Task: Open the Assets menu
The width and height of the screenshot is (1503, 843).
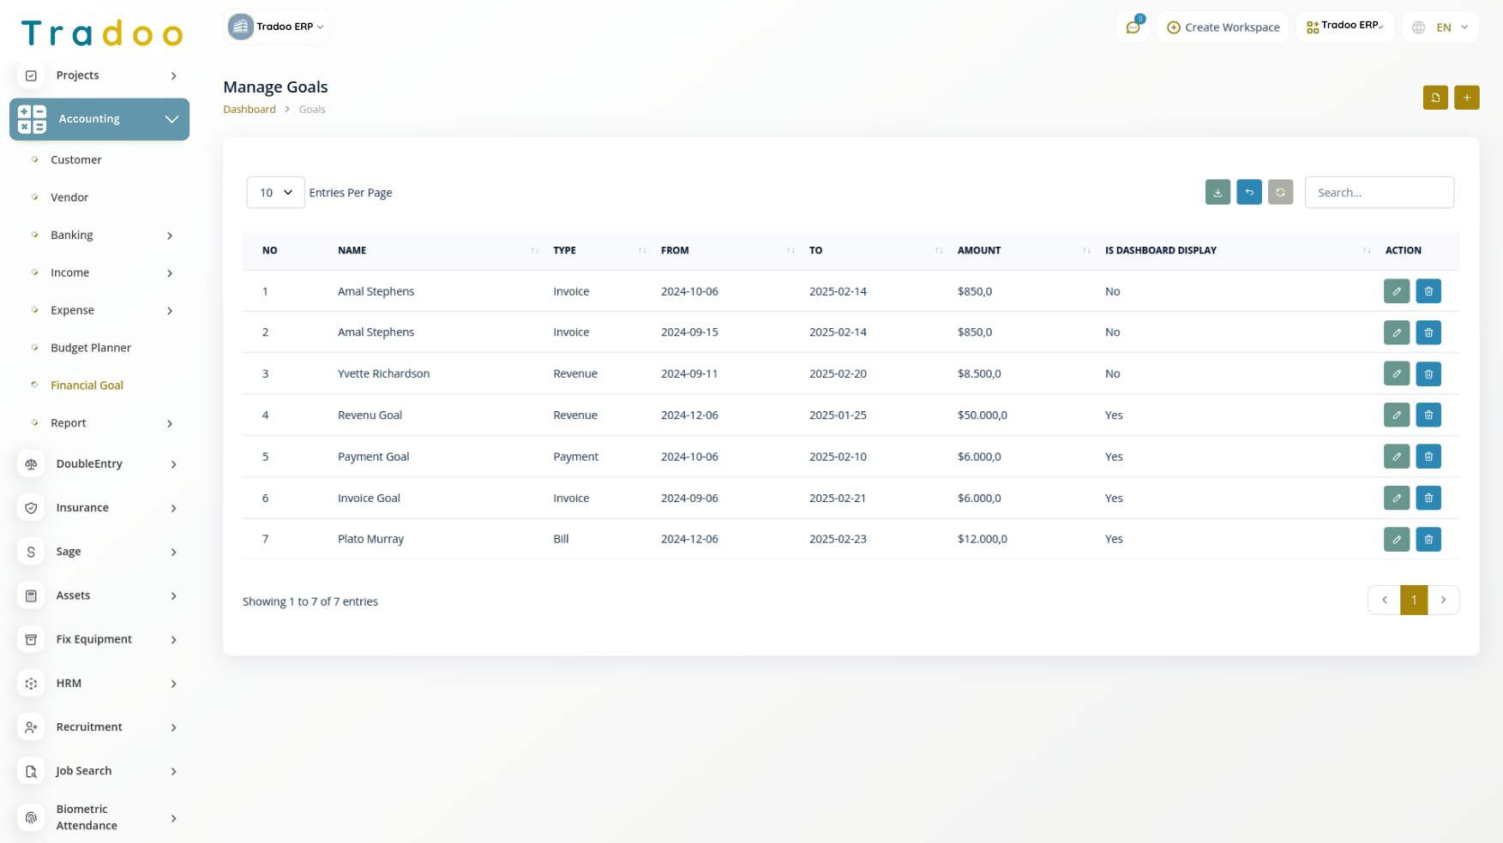Action: (99, 595)
